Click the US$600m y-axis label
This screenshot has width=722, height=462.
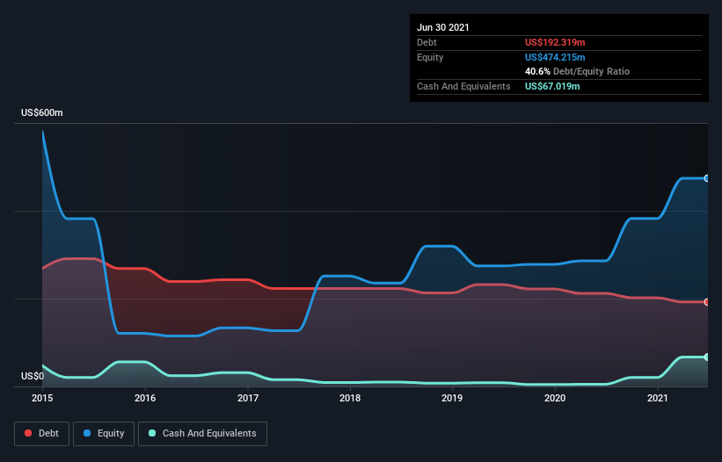tap(42, 112)
